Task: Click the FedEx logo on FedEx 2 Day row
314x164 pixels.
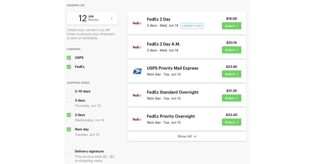Action: [137, 22]
